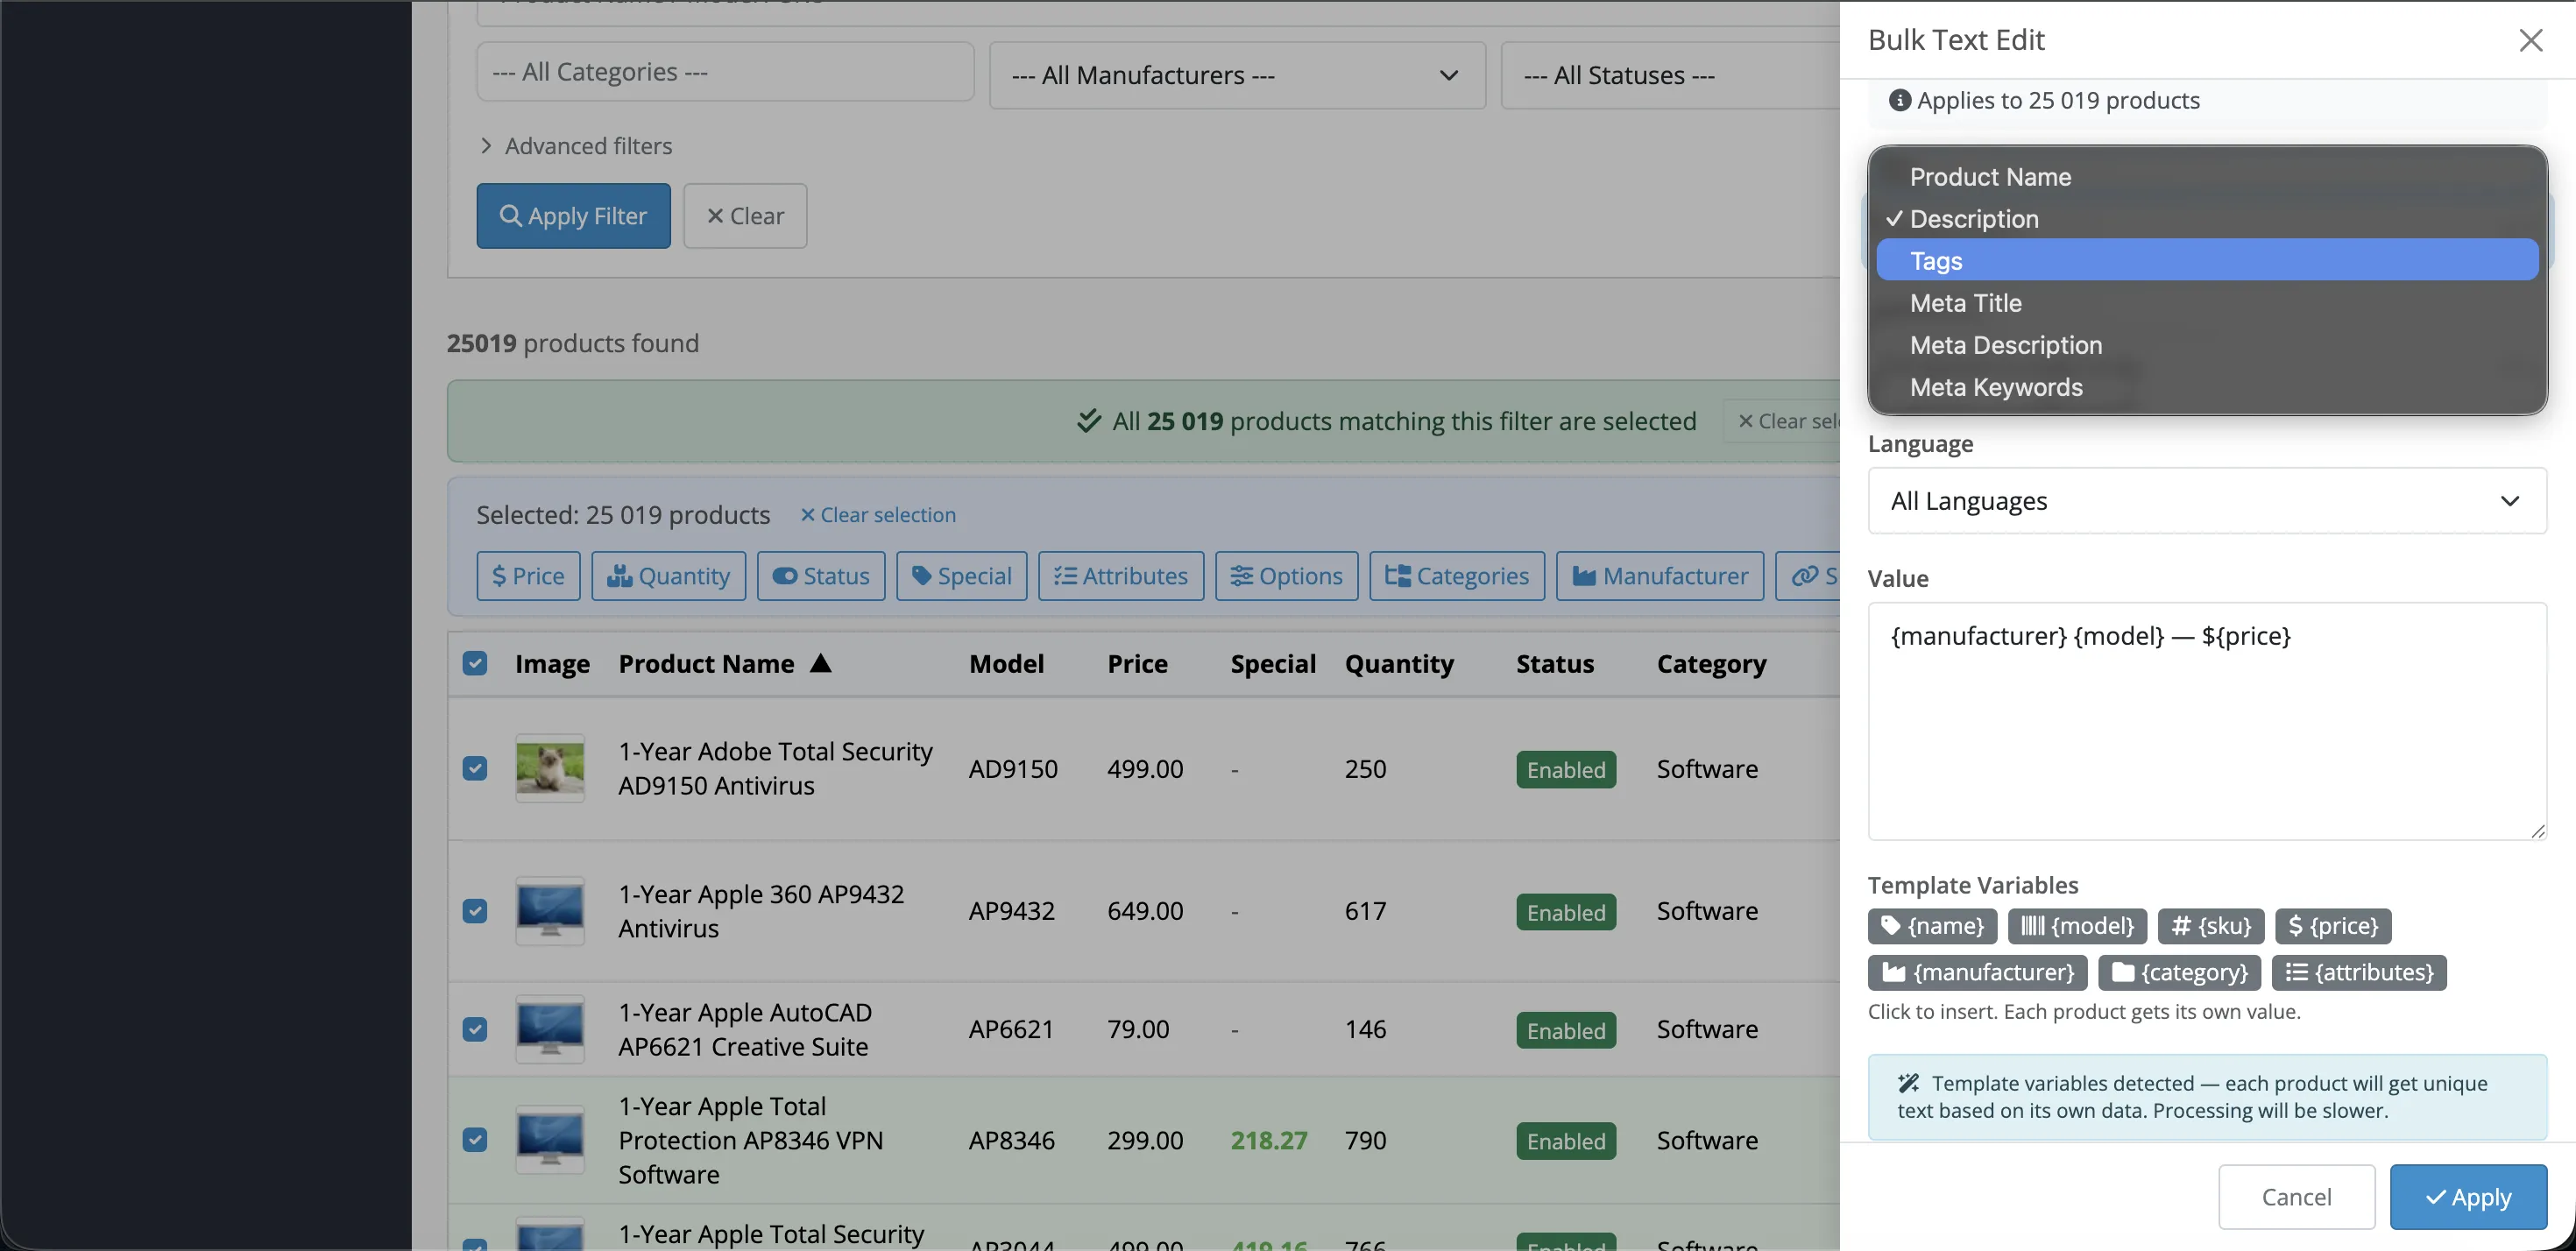Sort by Status column header

[1555, 664]
